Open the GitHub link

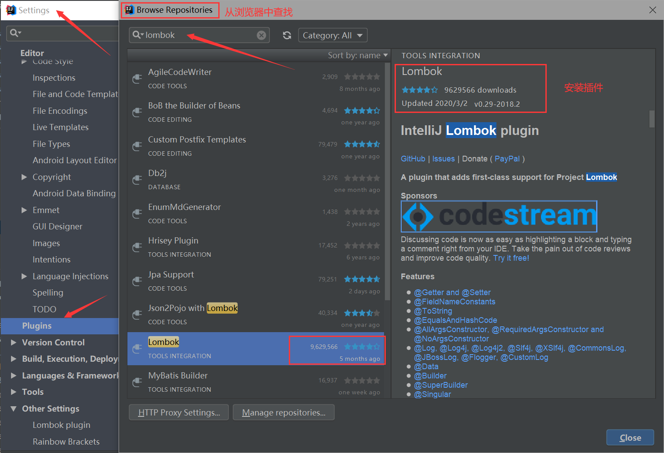pos(413,159)
